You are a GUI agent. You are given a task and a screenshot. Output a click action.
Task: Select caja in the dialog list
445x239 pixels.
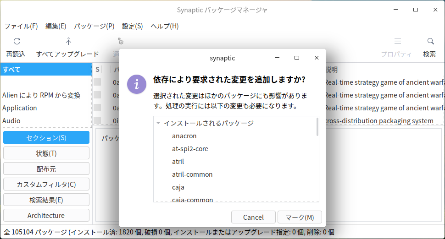[178, 187]
